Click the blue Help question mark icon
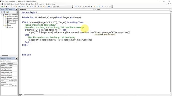The image size is (172, 96). 49,7
